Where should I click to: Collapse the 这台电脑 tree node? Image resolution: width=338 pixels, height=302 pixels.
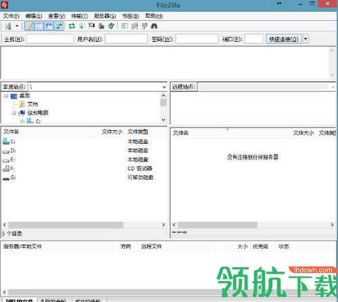click(x=14, y=113)
